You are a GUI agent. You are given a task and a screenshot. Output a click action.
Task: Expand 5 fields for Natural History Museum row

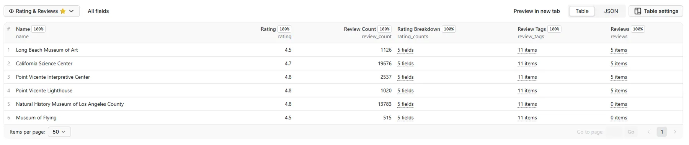[405, 104]
